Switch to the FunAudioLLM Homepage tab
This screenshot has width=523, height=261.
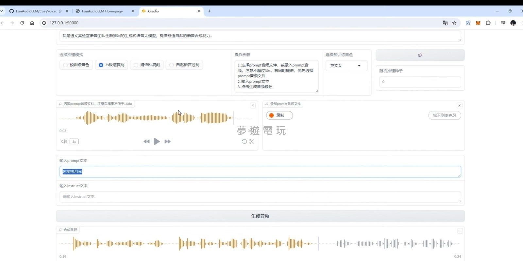pyautogui.click(x=102, y=11)
